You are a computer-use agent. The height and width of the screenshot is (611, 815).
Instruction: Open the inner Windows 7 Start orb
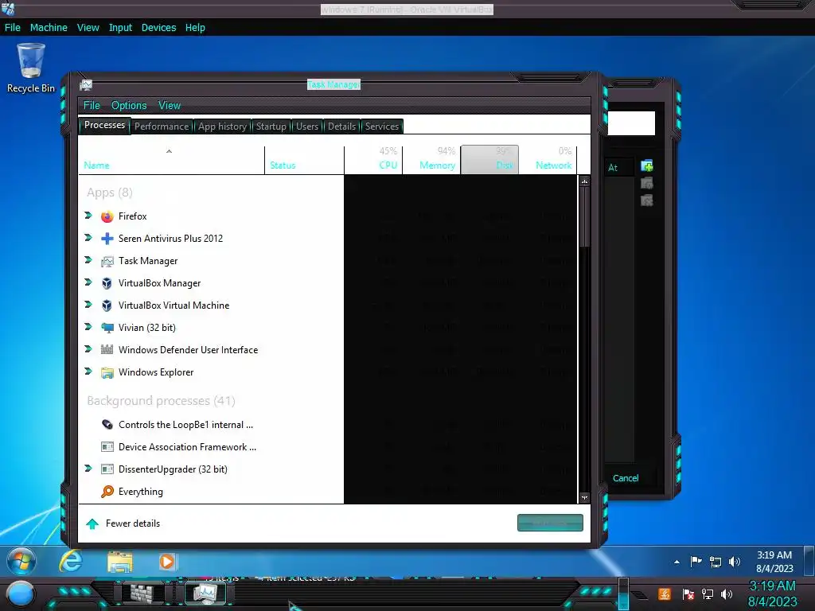(21, 562)
